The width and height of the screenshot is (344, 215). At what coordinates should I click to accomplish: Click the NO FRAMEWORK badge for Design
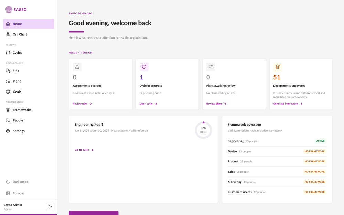pos(315,151)
